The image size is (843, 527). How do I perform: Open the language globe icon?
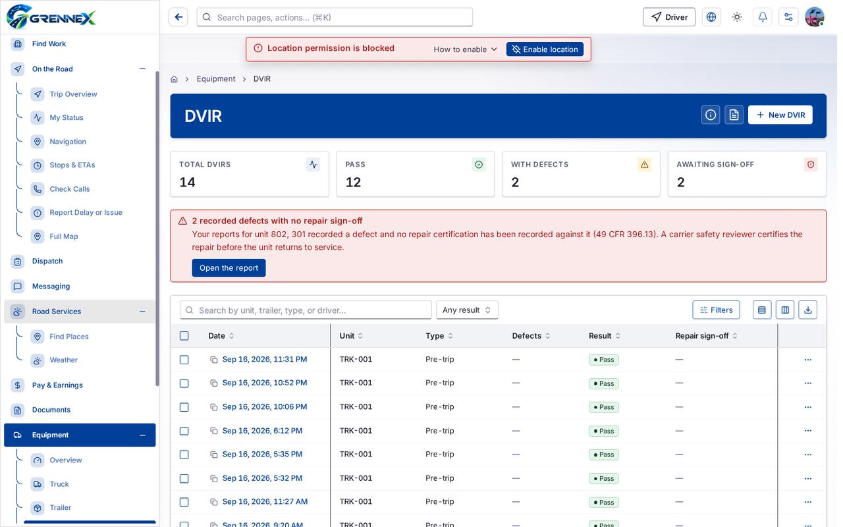point(711,17)
